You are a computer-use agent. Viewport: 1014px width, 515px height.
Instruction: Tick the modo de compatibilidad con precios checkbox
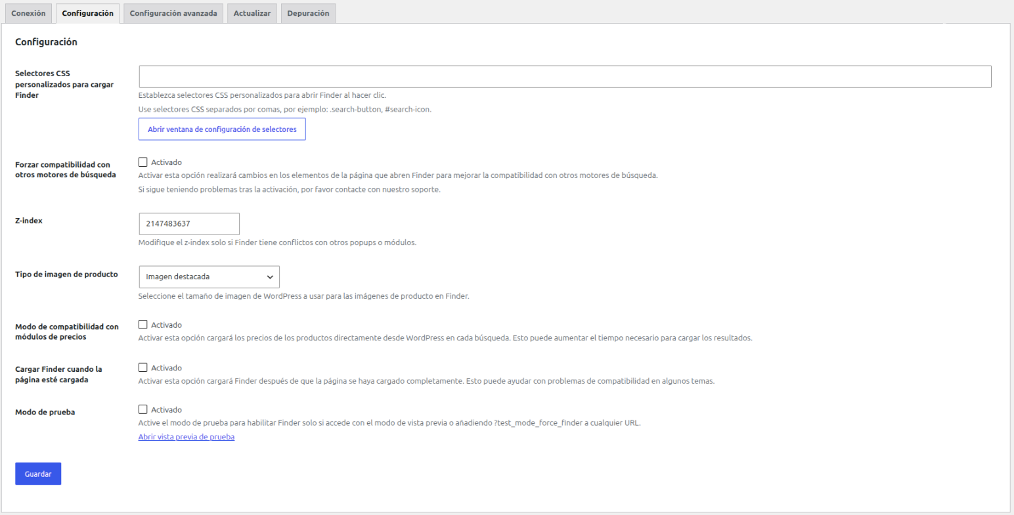[x=143, y=325]
